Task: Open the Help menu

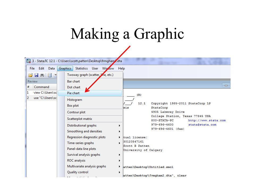Action: point(121,68)
